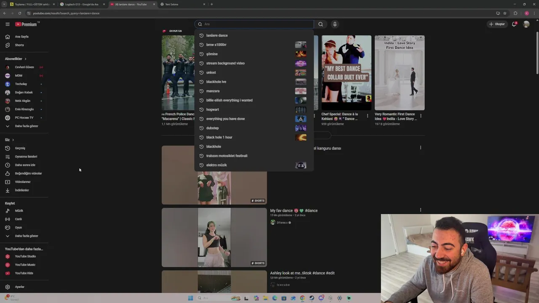Click the YouTube search input field
This screenshot has height=303, width=539.
[x=254, y=24]
